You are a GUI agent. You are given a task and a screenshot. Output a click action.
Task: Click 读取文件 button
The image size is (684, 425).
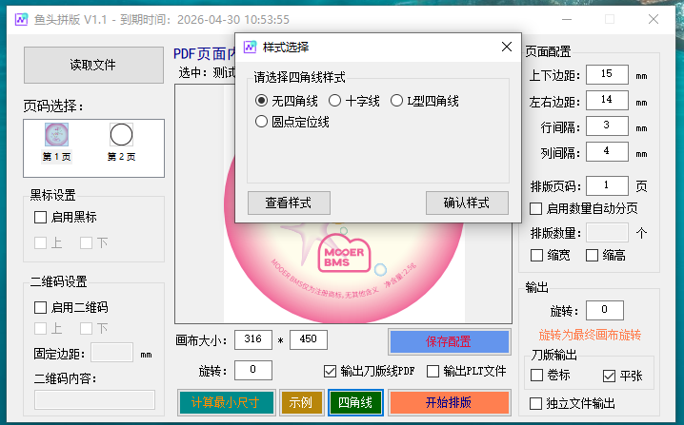click(x=93, y=65)
